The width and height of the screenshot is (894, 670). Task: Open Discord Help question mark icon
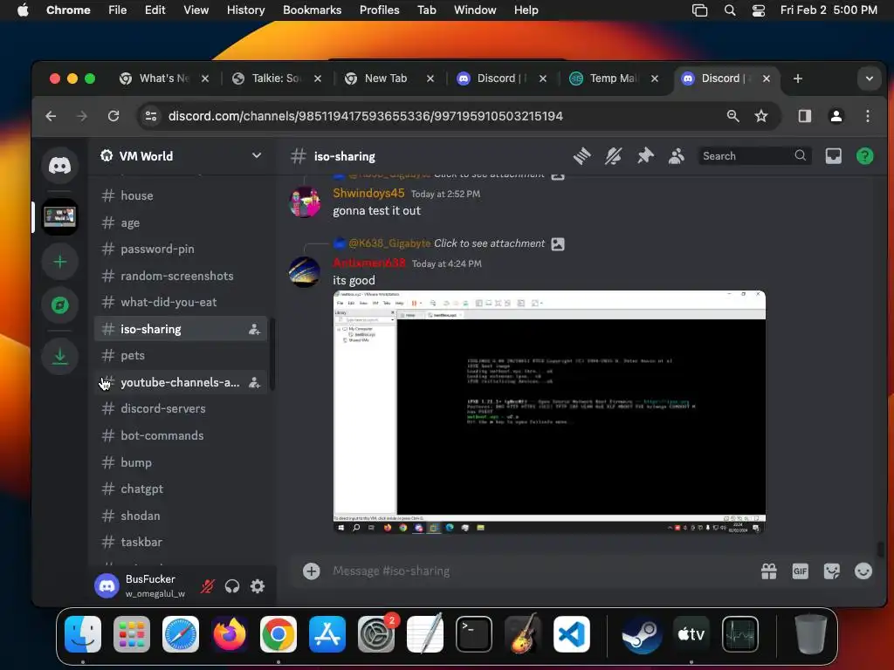click(864, 155)
